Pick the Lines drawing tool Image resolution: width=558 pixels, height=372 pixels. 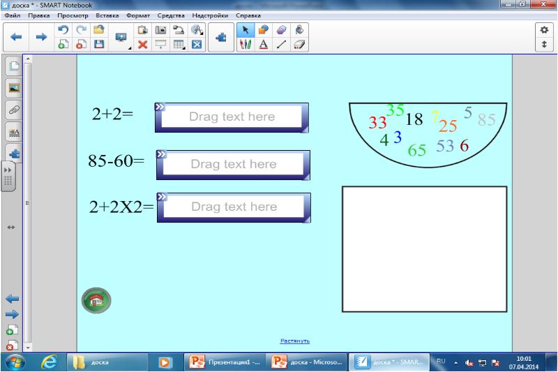tap(281, 44)
